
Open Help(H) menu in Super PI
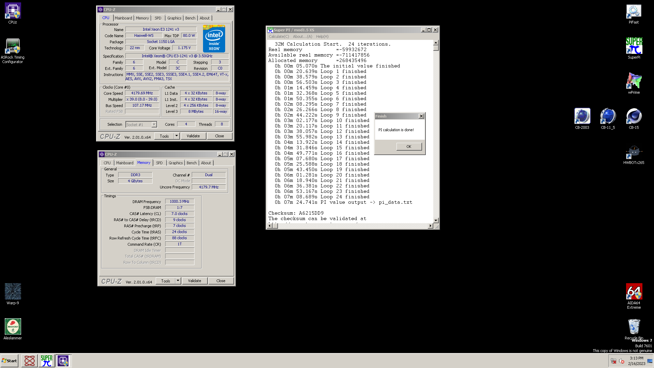(322, 36)
